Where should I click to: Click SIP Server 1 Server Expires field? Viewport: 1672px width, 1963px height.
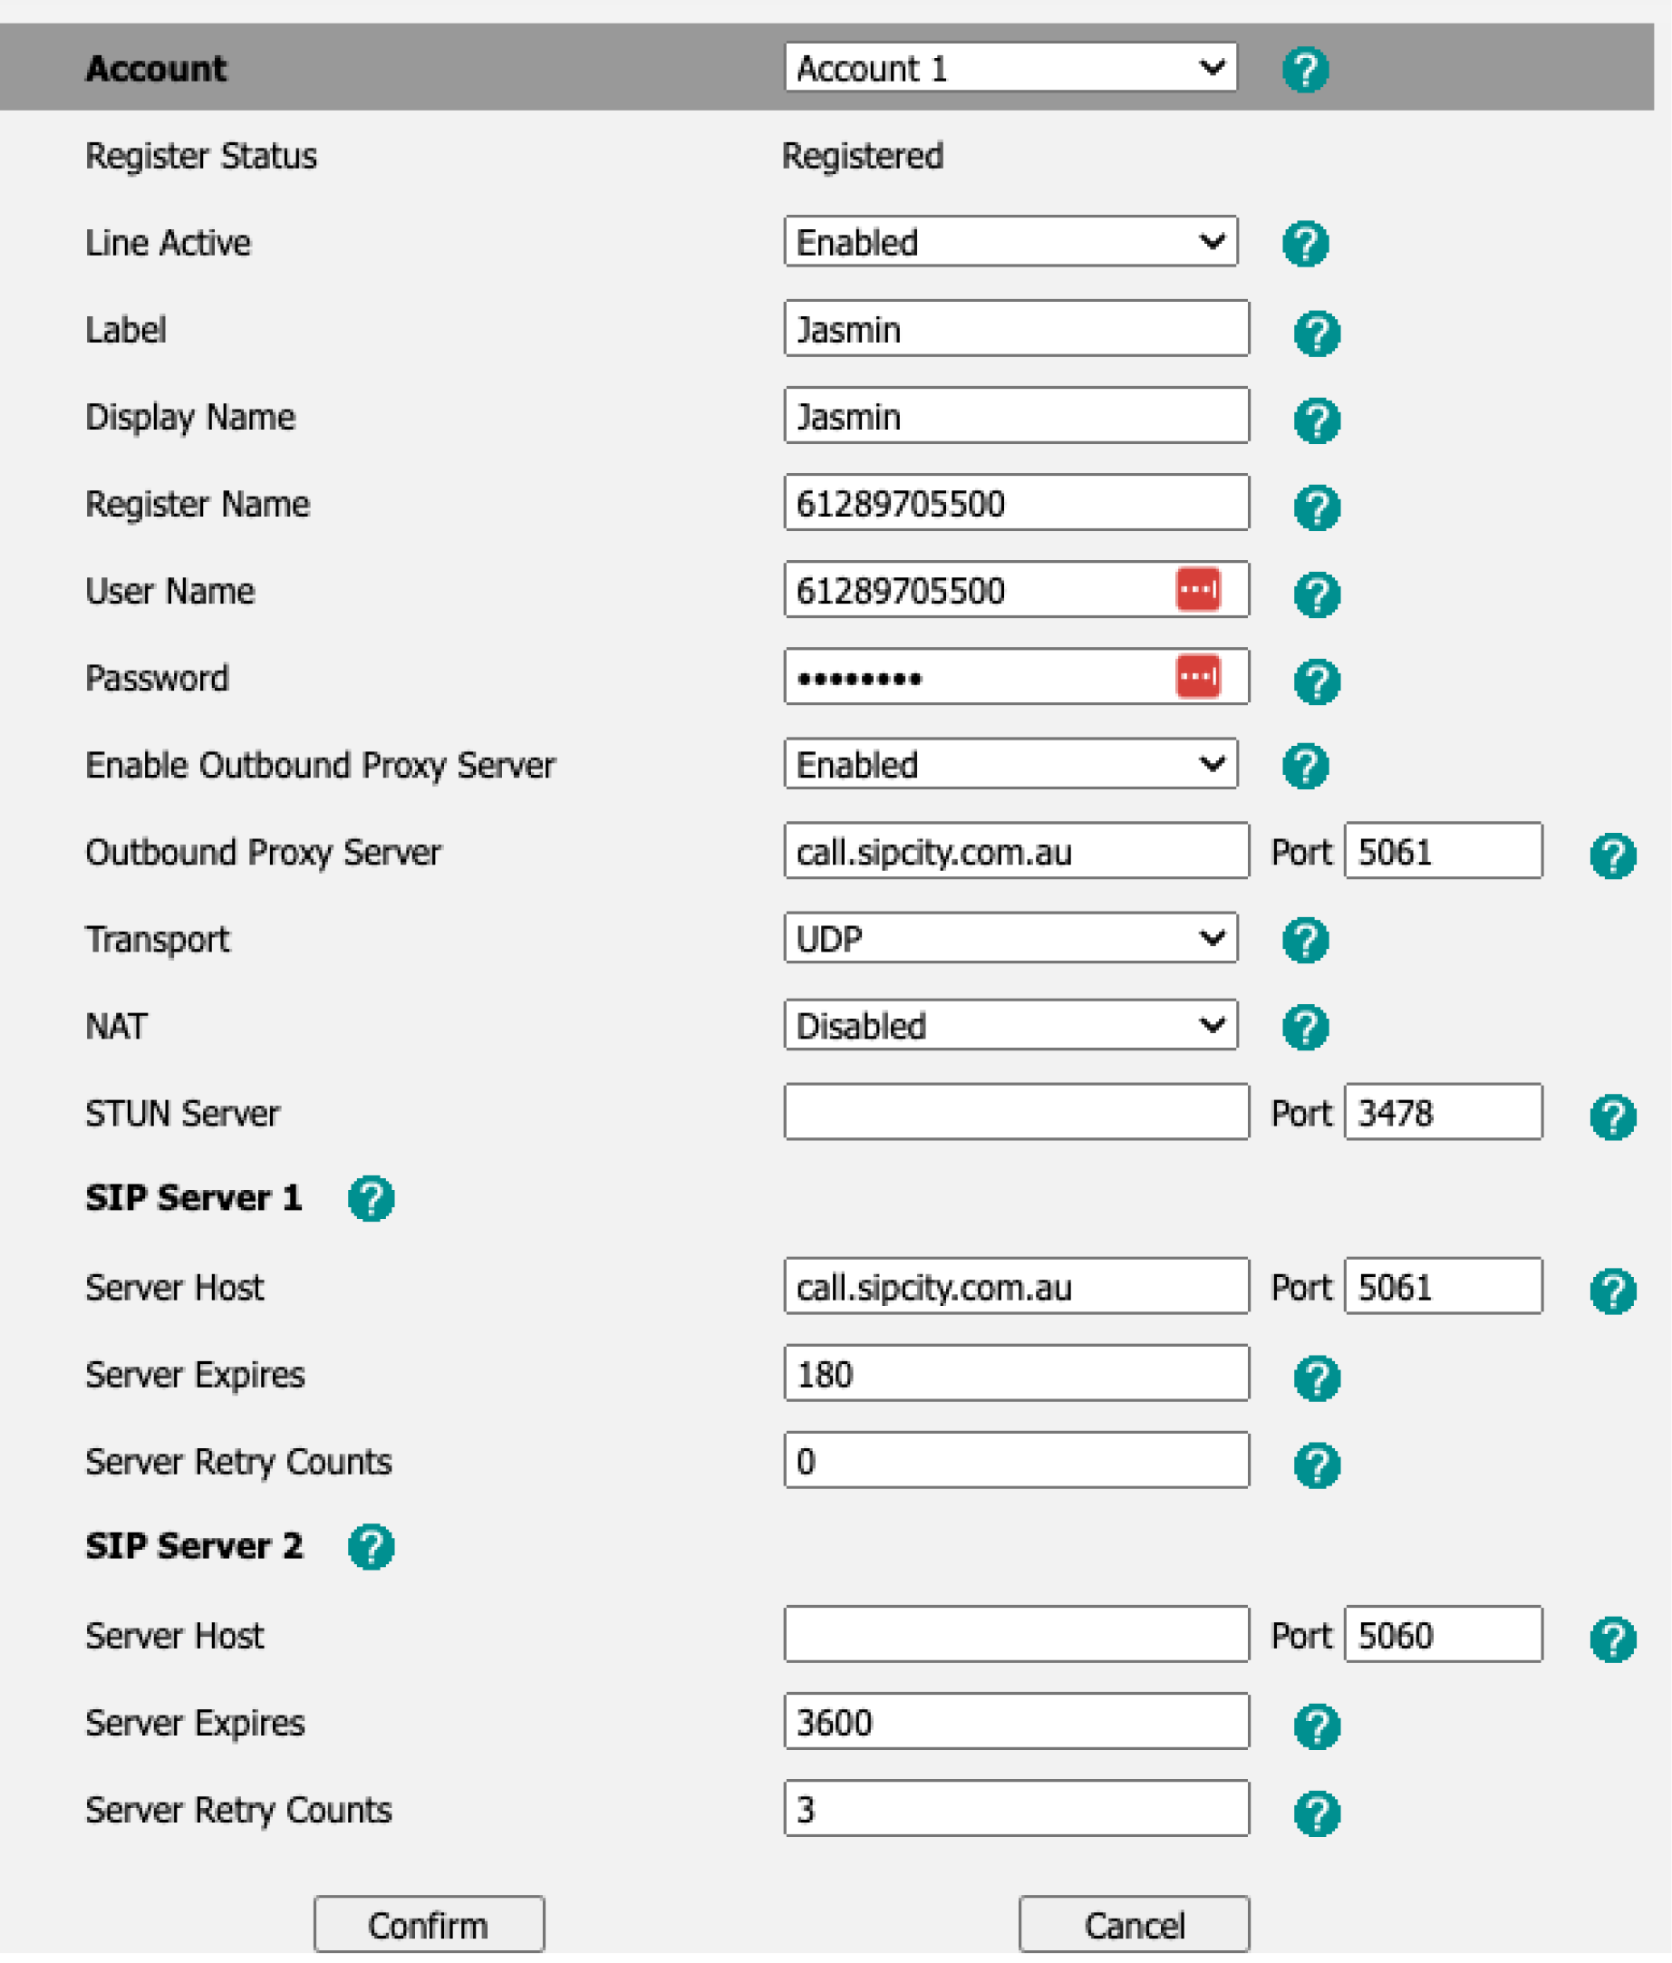1016,1374
